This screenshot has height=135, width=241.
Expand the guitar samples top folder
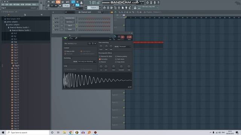click(x=12, y=22)
